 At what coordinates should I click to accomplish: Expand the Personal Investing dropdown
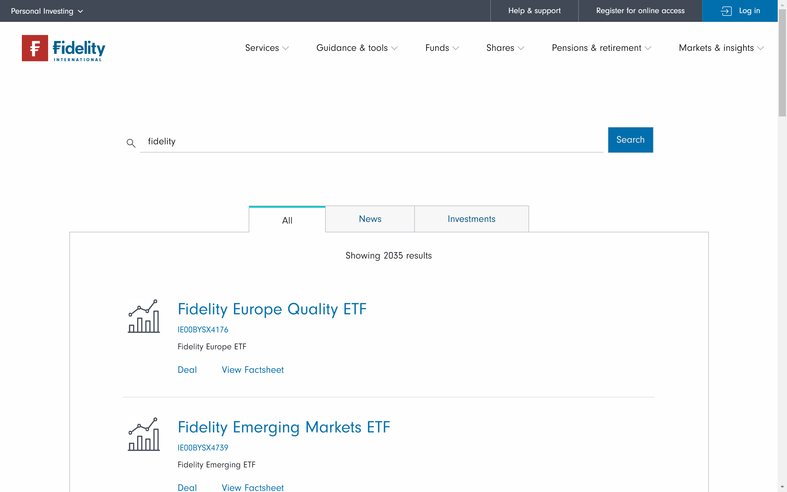click(47, 11)
